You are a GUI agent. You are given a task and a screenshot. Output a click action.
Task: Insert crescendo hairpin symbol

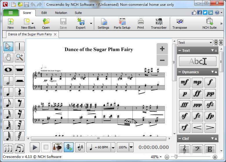pyautogui.click(x=197, y=128)
